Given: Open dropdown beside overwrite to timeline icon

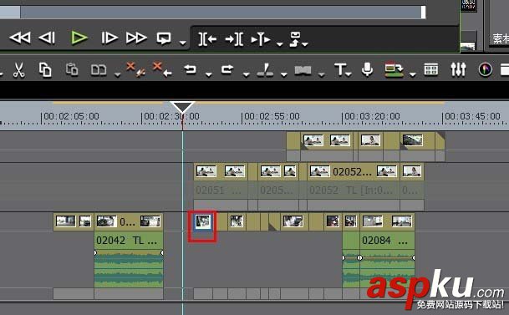Looking at the screenshot, I should 305,43.
